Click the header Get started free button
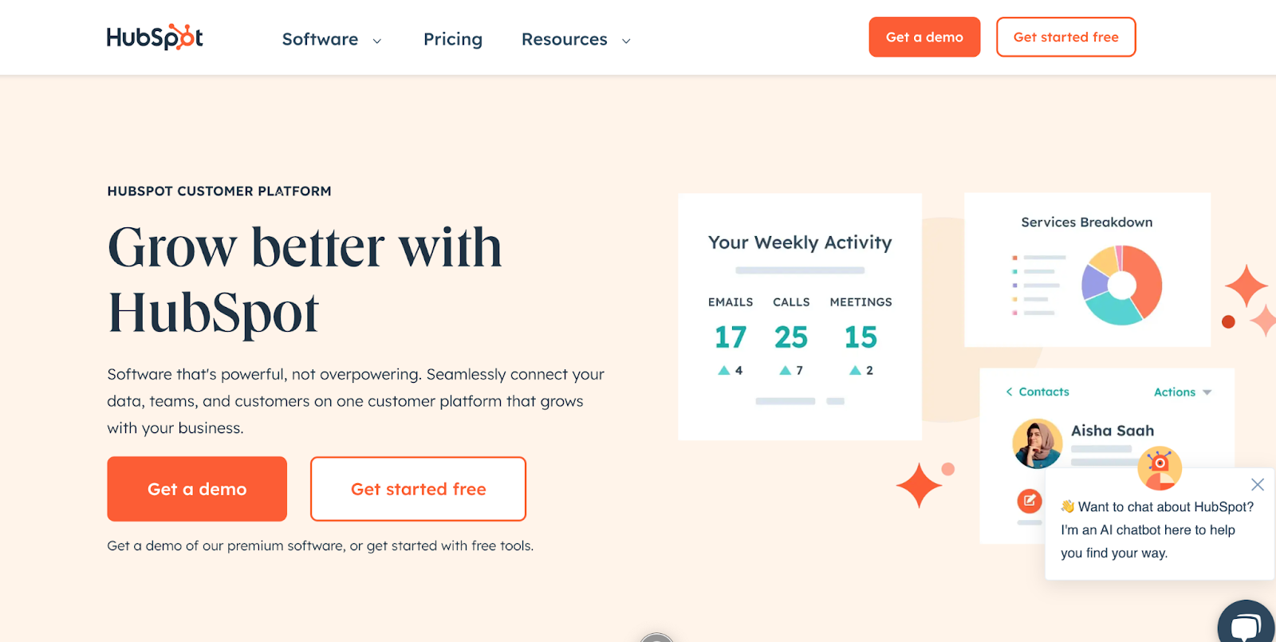 tap(1065, 37)
